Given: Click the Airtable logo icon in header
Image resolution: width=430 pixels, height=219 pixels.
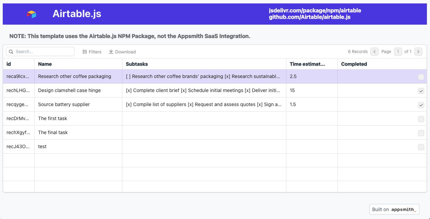Looking at the screenshot, I should (x=32, y=14).
